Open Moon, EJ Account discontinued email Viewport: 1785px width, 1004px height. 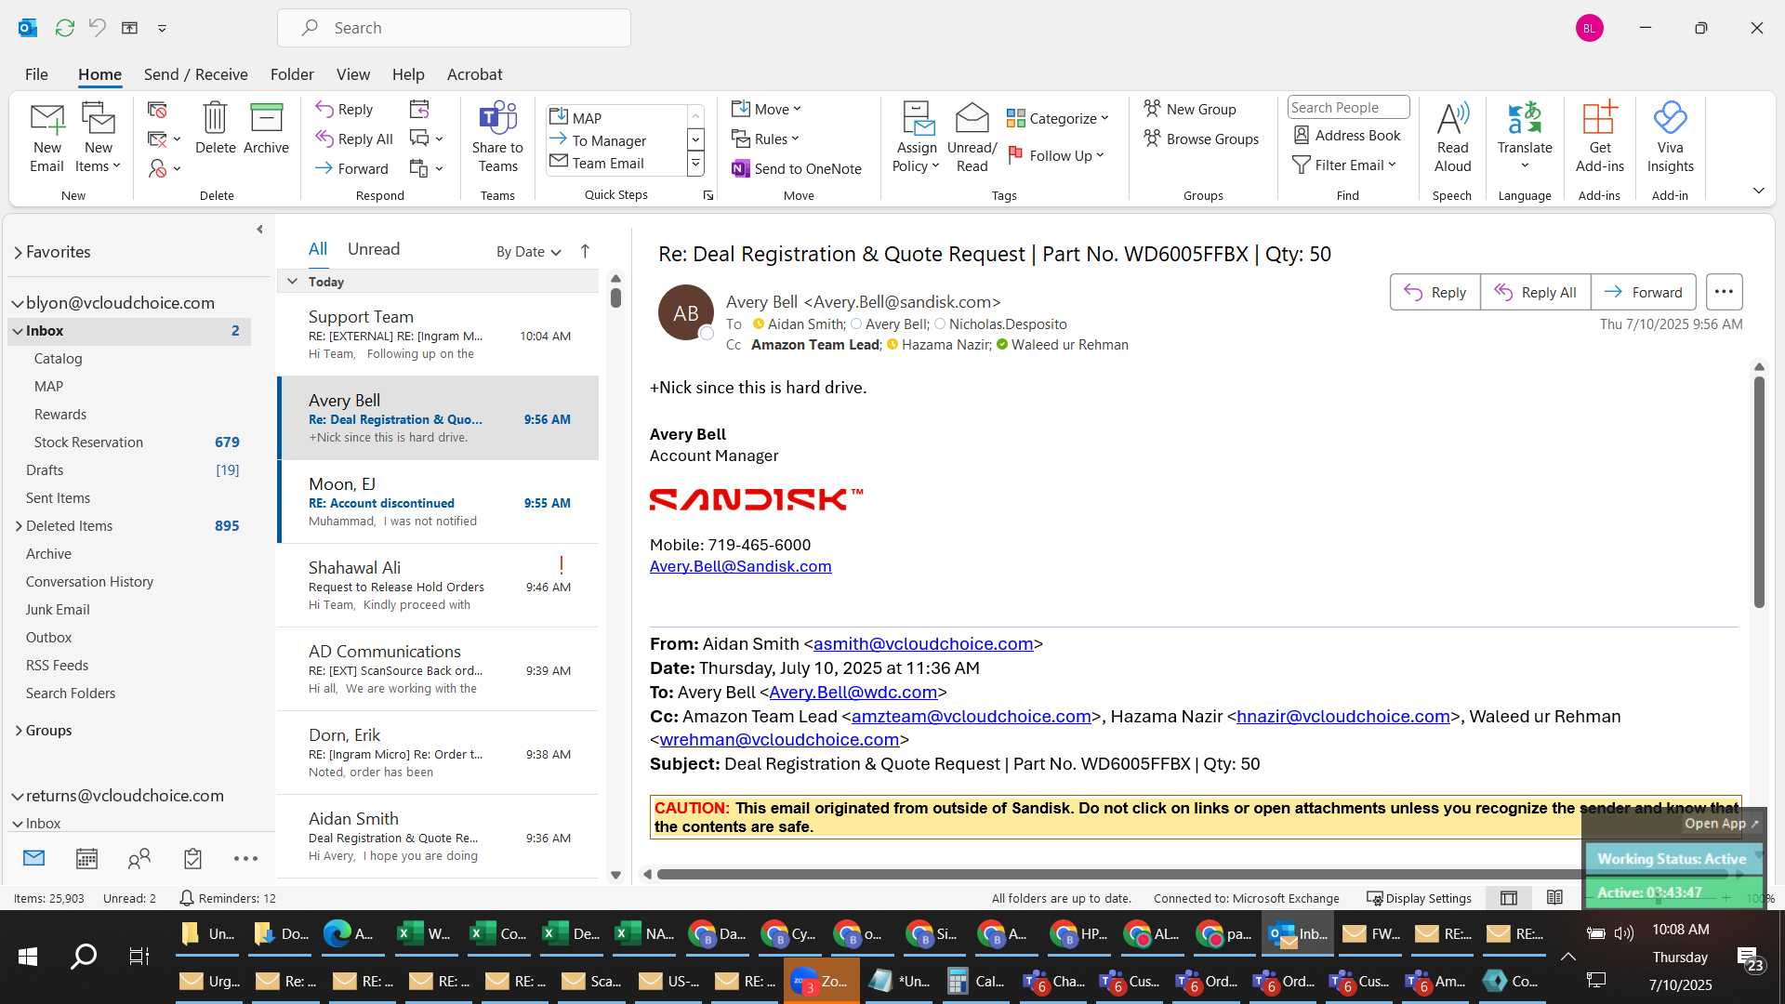click(438, 502)
